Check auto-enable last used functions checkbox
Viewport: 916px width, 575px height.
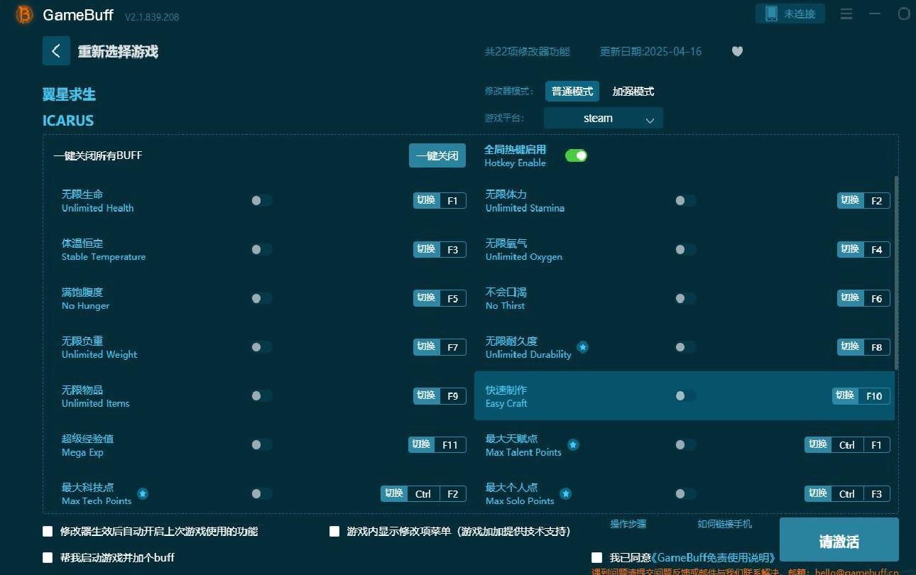pos(48,531)
